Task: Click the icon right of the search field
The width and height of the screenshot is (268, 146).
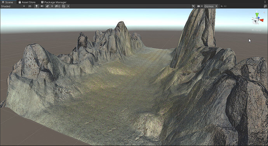Action: 265,6
